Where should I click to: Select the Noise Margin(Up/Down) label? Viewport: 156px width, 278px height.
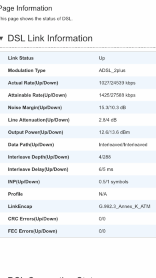pos(35,108)
